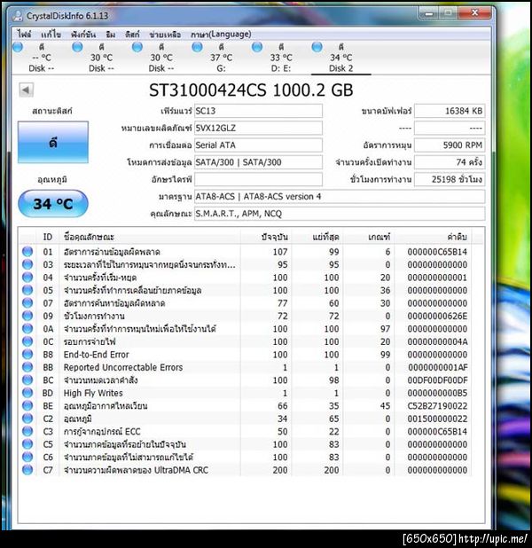Click the transfer mode field SATA/300
This screenshot has width=532, height=548.
pyautogui.click(x=258, y=162)
